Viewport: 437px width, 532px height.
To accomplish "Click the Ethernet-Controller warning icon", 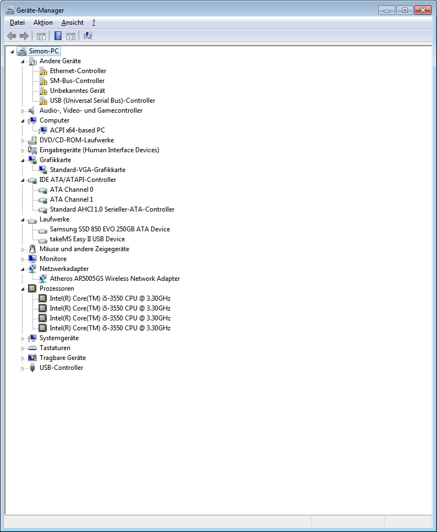I will coord(43,71).
